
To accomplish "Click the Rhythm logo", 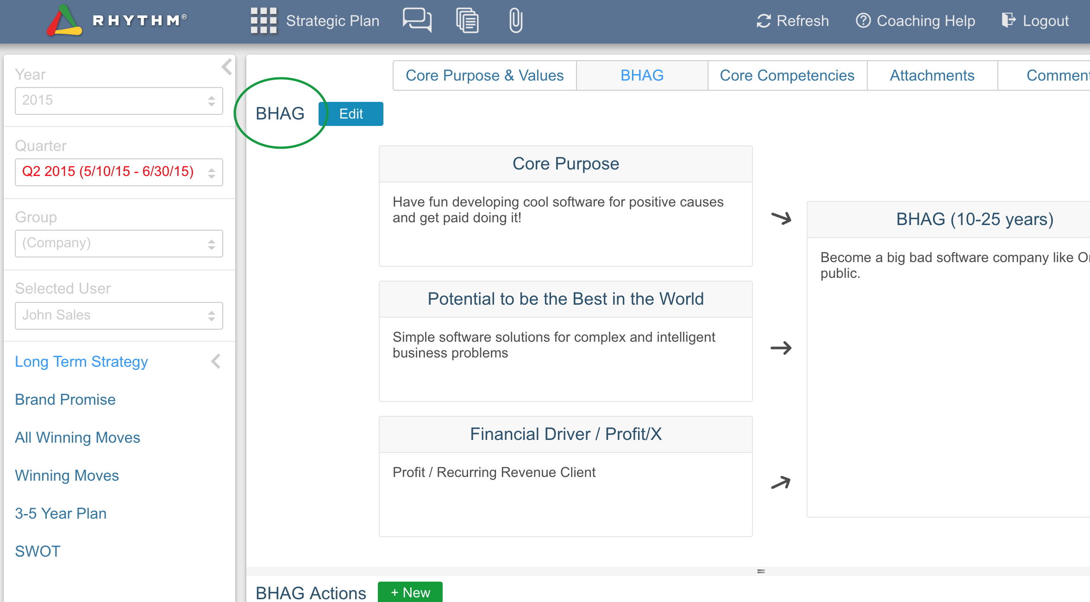I will (117, 20).
